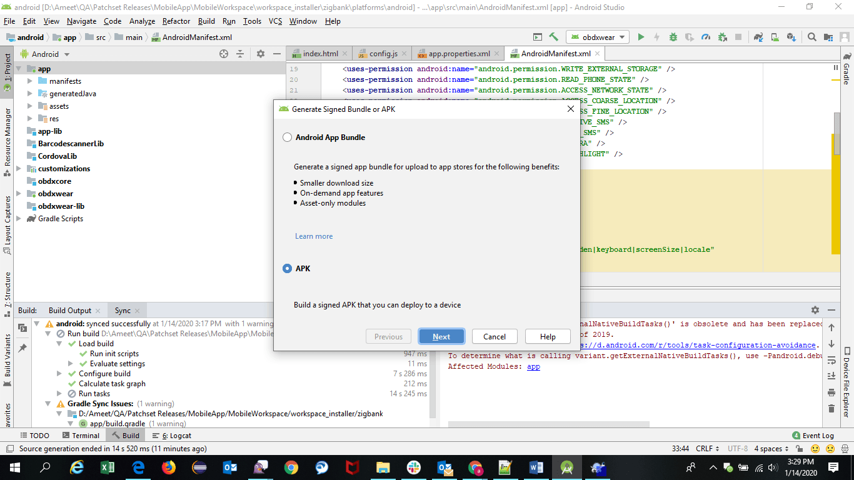Collapse the app module in the tree
Screen dimensions: 854x480
point(19,69)
